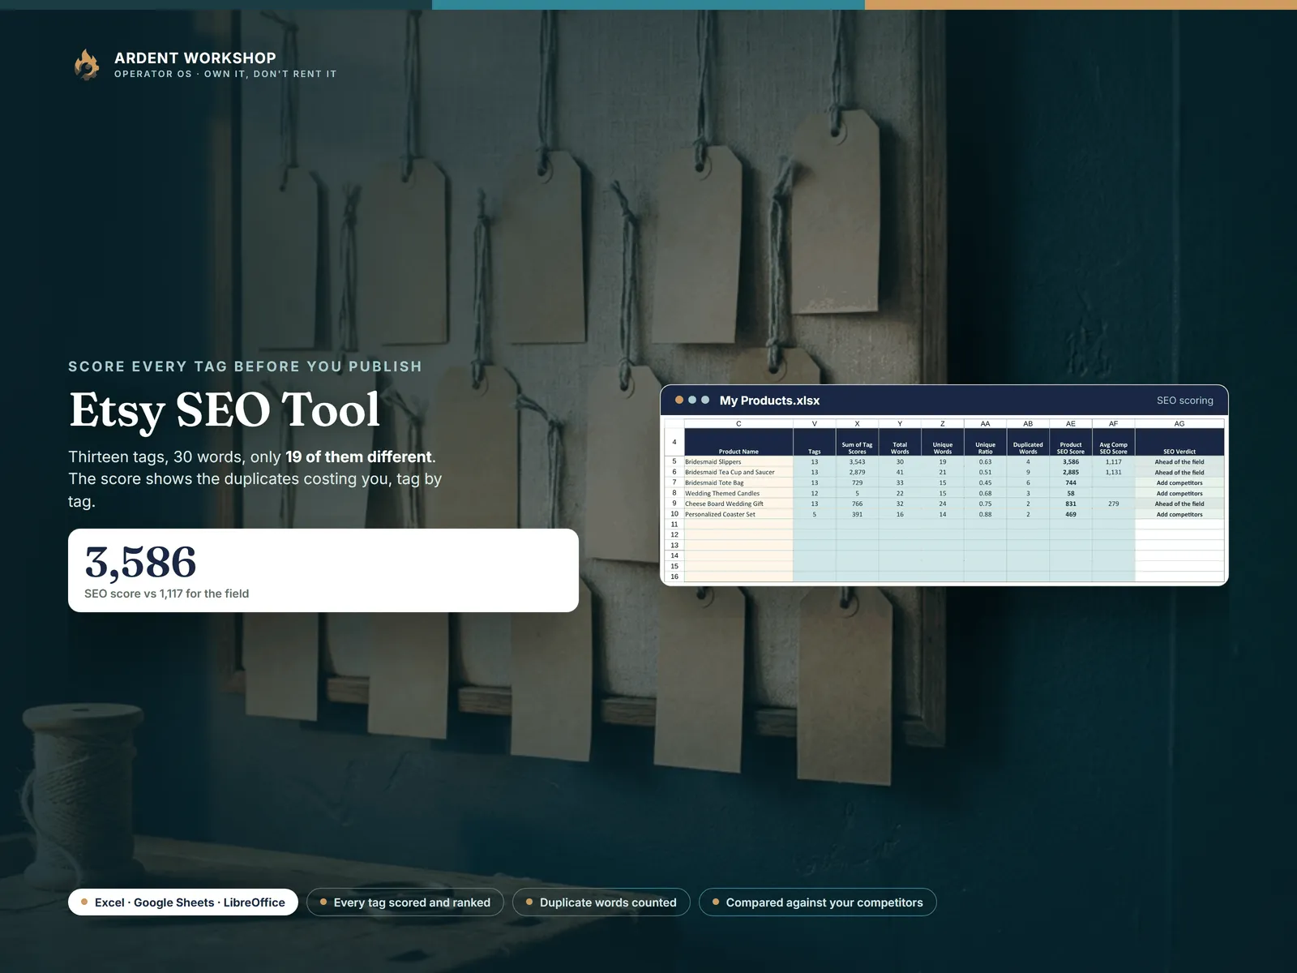1297x973 pixels.
Task: Click the 2,879 tag score sum cell
Action: [x=857, y=473]
